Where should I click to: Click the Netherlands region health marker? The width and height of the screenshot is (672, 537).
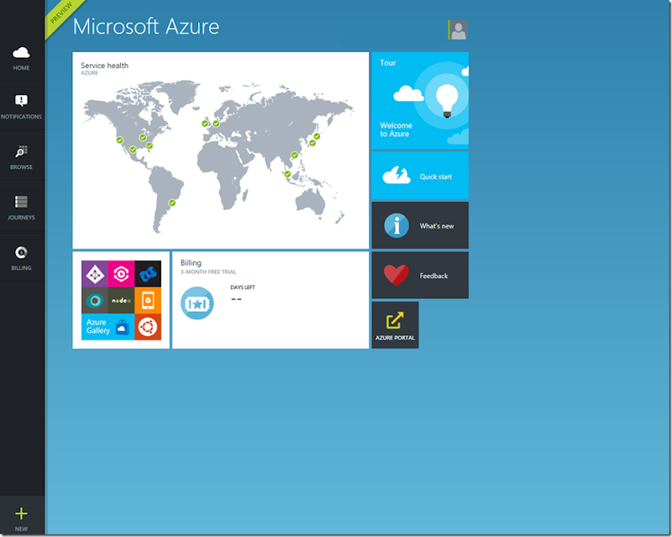[x=216, y=124]
